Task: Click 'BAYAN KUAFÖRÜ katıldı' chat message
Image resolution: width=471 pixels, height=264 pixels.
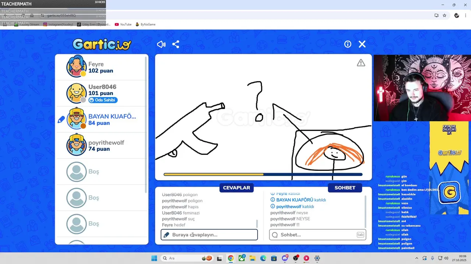Action: 298,200
